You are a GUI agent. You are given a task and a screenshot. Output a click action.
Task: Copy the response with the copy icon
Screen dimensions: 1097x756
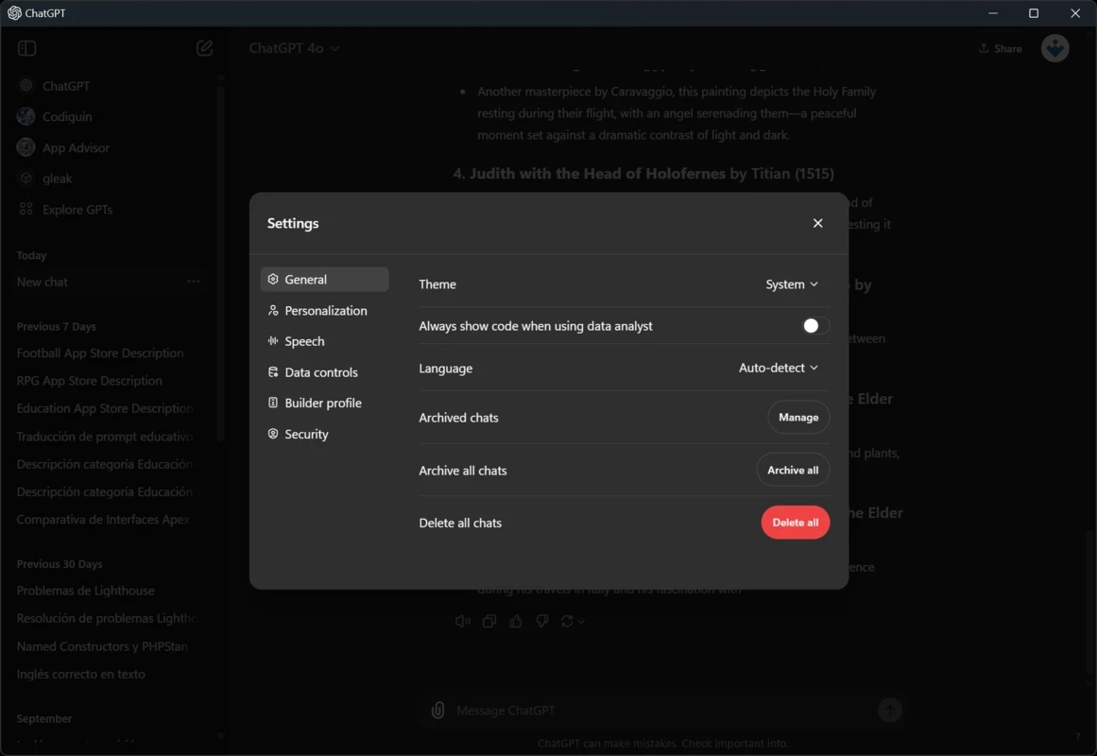pos(489,621)
